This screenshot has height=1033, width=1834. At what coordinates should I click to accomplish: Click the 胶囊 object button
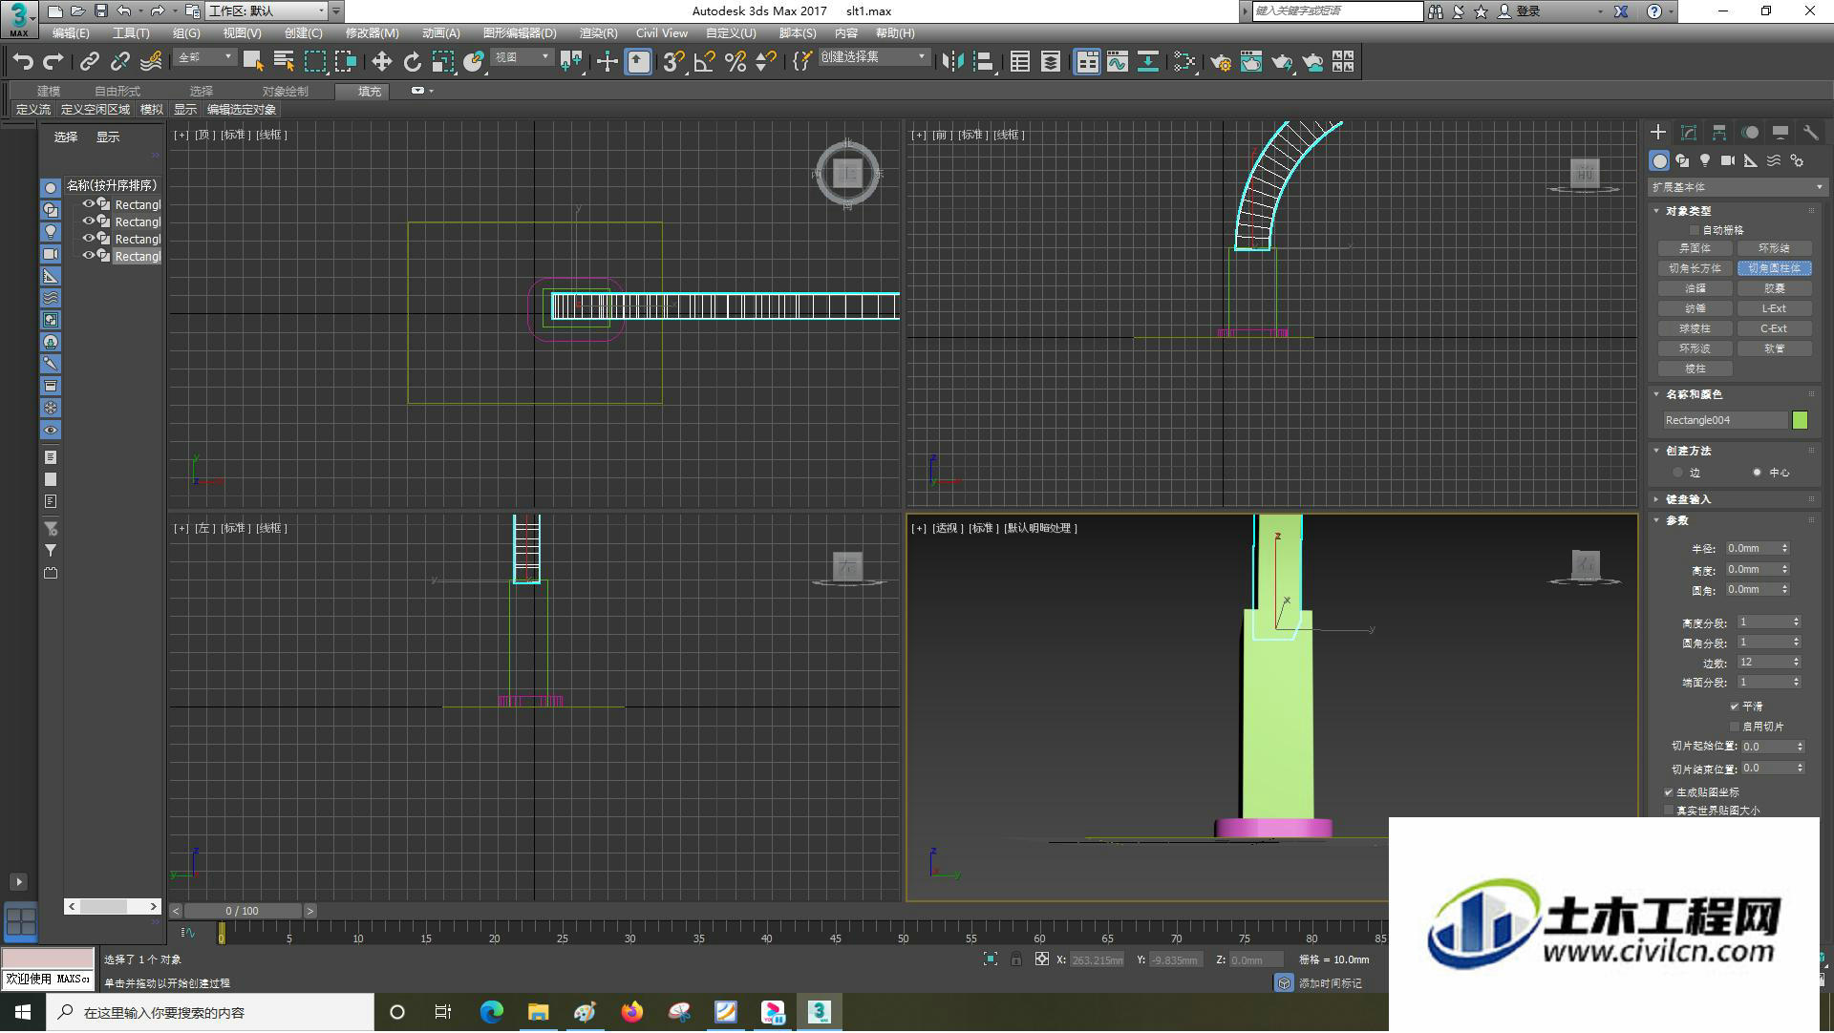point(1774,288)
